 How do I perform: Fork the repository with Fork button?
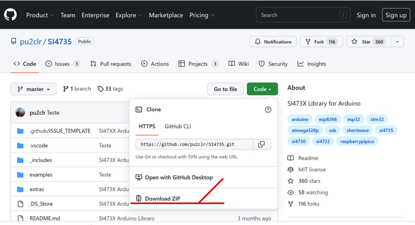321,42
